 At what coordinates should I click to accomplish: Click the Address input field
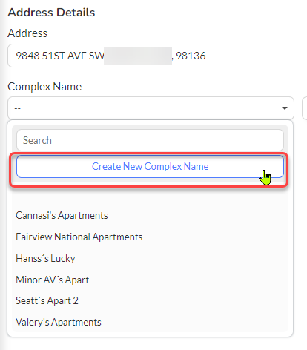tap(157, 56)
